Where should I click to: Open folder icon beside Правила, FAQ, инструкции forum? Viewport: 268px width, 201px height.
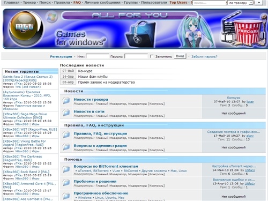coord(66,135)
